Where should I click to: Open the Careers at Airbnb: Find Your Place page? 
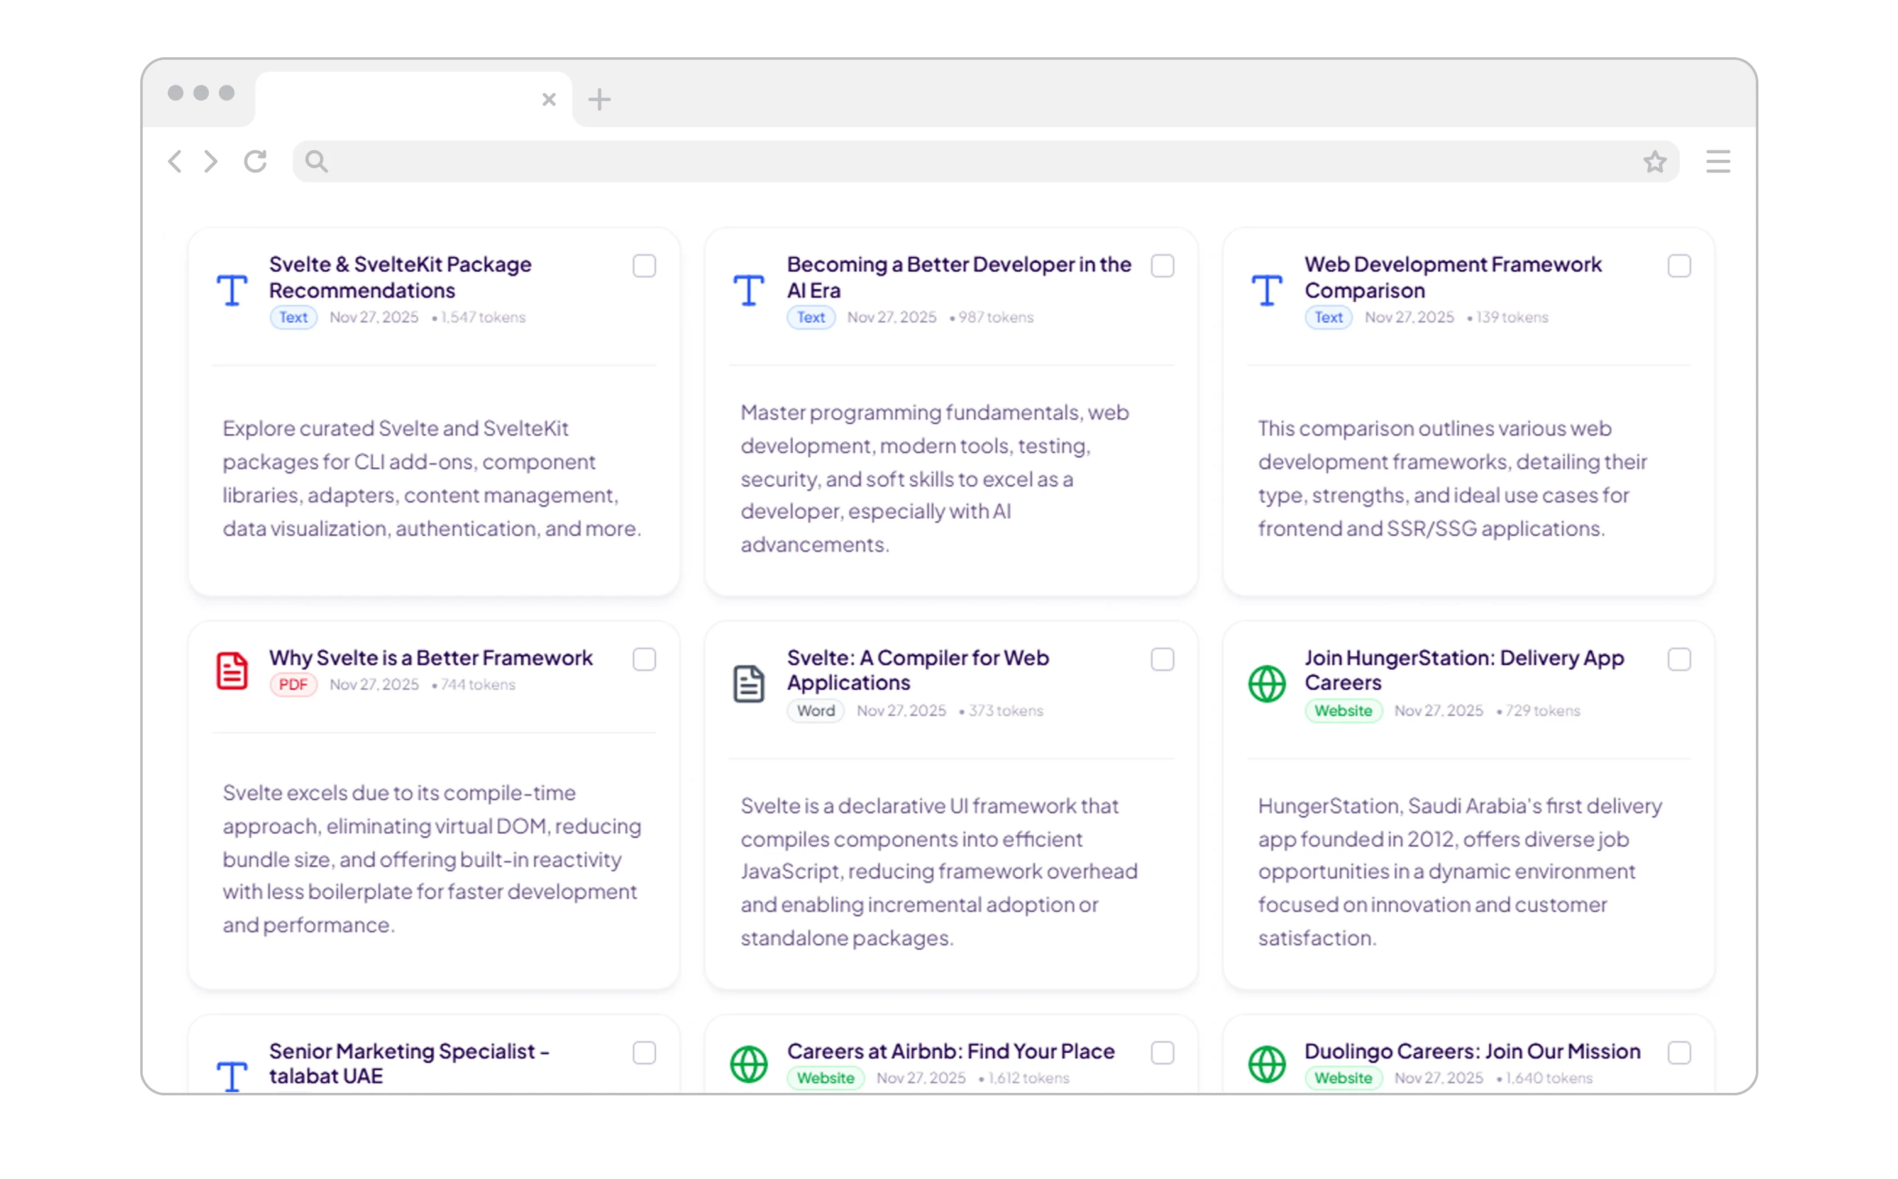(950, 1050)
